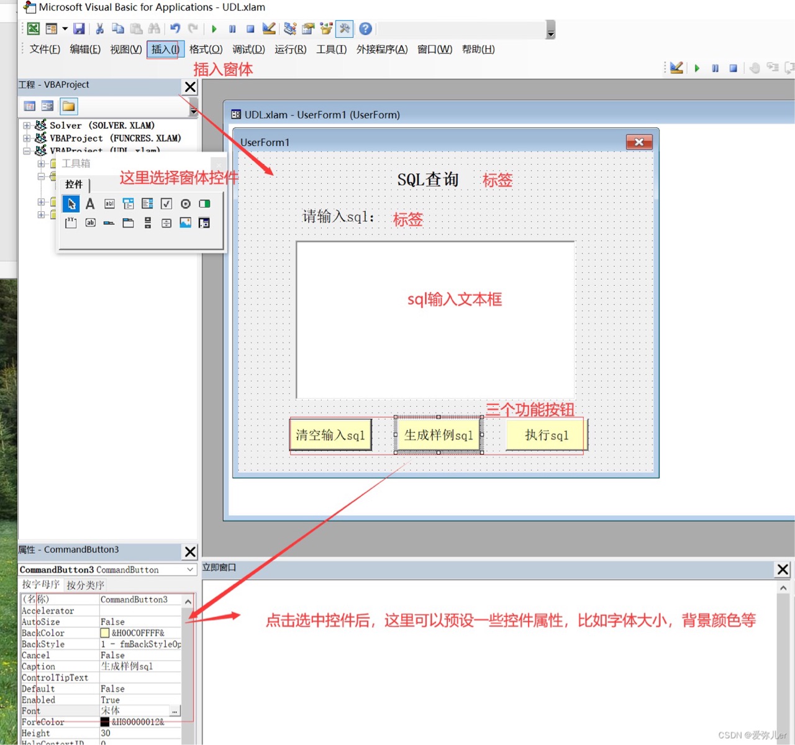Switch to the 按字母序 properties tab

tap(41, 585)
